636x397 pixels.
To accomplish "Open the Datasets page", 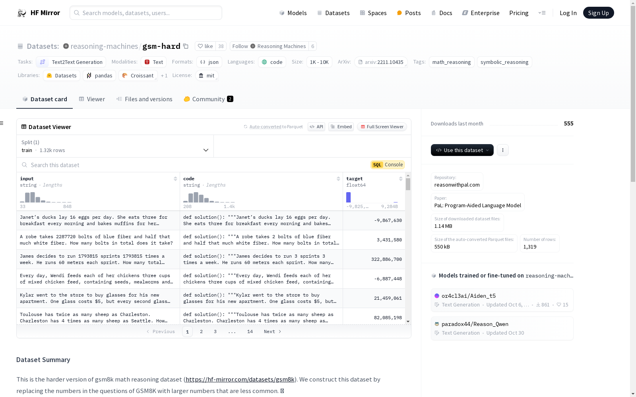I will click(333, 13).
